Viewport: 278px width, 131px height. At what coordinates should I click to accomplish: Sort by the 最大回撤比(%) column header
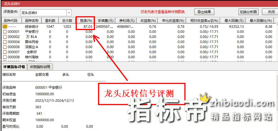(x=260, y=21)
